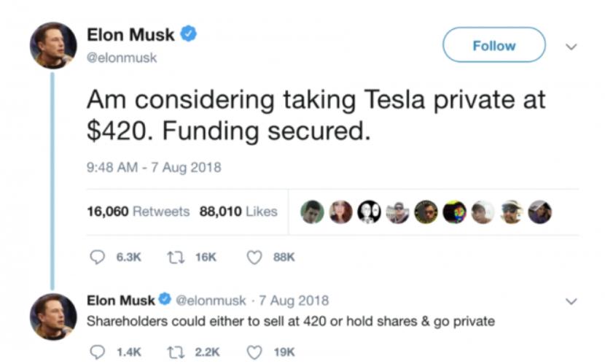Click the retweet icon on the main tweet
This screenshot has height=364, width=605.
coord(174,257)
